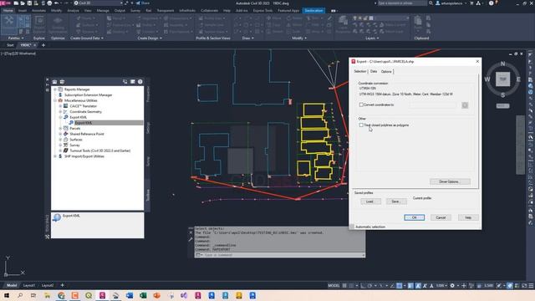Open the Survey ribbon tab
The height and width of the screenshot is (301, 535).
click(x=135, y=11)
